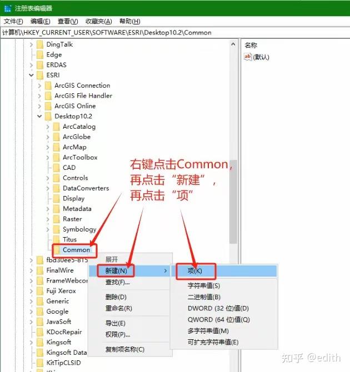Click the ArcGIS Online folder icon
This screenshot has height=372, width=350.
coord(48,106)
